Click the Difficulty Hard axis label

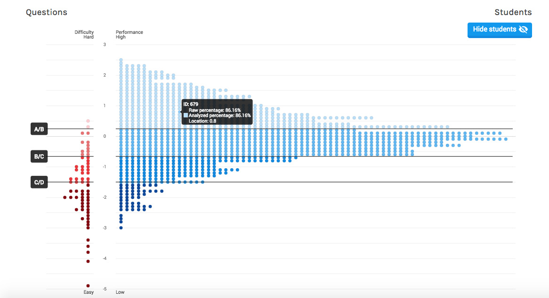tap(84, 34)
